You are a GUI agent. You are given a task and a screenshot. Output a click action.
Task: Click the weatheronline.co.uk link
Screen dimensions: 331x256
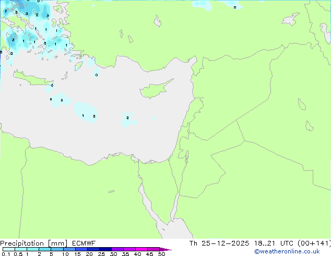287,251
